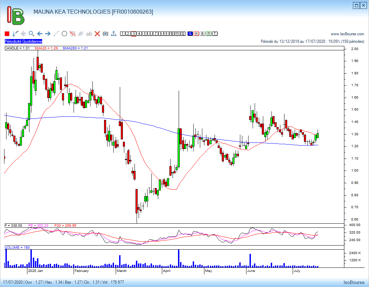The image size is (369, 287).
Task: Click the Période du 13/12/2019 date range text
Action: pyautogui.click(x=312, y=41)
